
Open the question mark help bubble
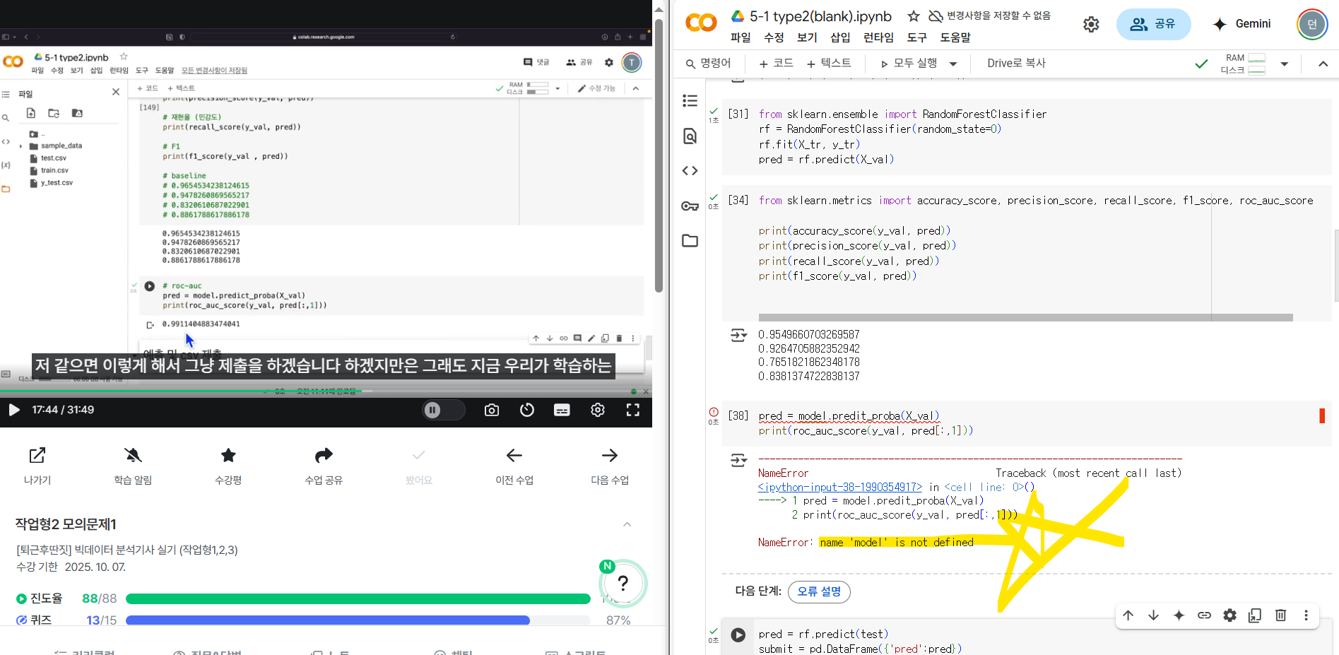[x=623, y=583]
